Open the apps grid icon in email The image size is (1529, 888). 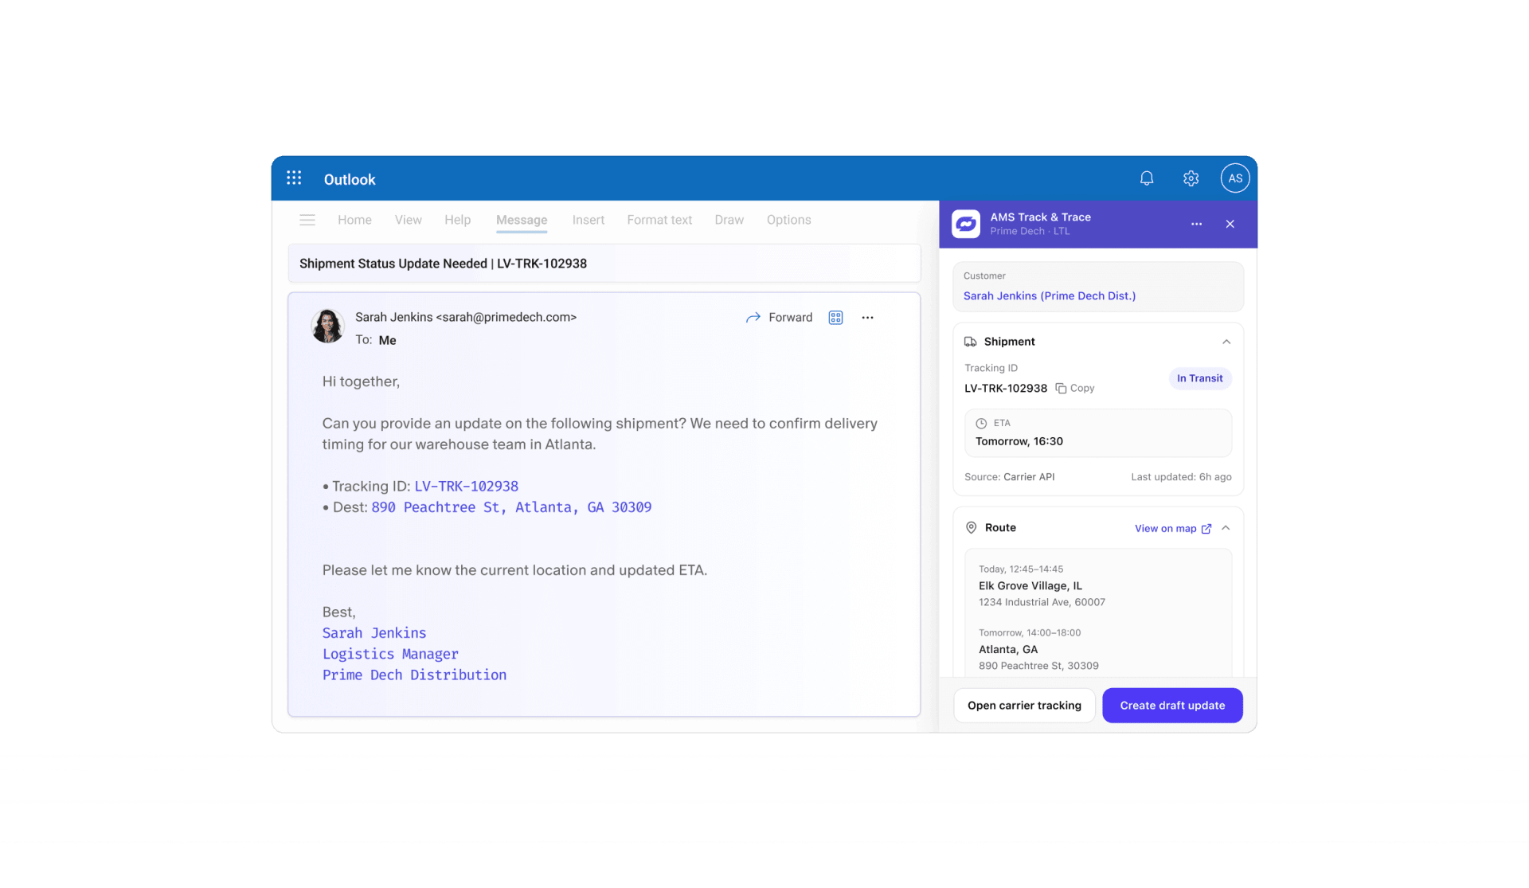(x=835, y=318)
